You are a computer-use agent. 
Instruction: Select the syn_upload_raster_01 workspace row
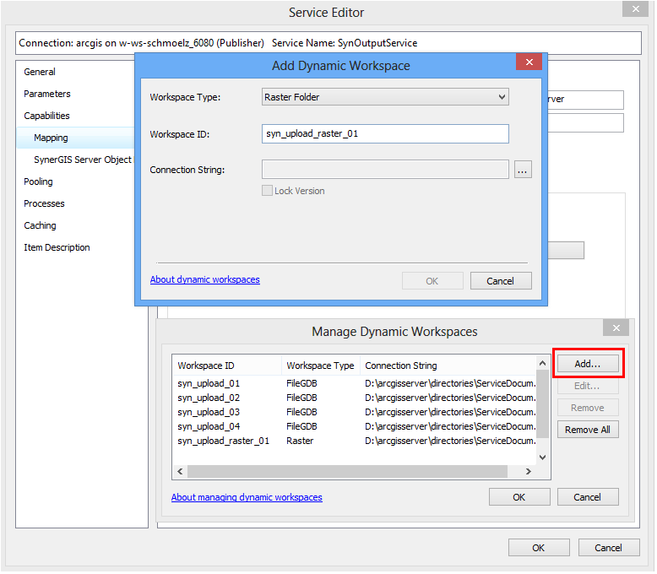(224, 441)
